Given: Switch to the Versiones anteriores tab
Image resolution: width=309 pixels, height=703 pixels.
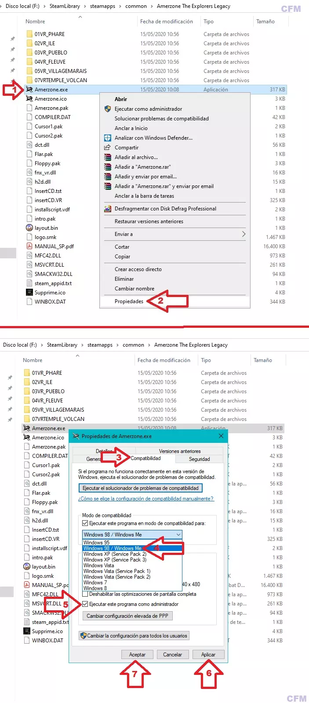Looking at the screenshot, I should pyautogui.click(x=180, y=451).
